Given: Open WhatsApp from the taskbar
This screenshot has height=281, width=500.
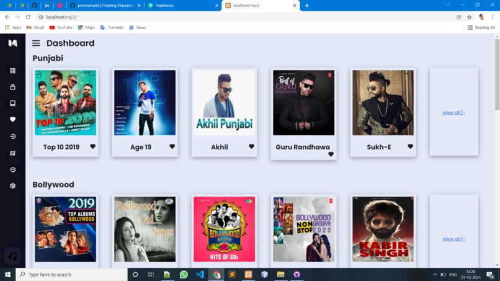Looking at the screenshot, I should (x=184, y=274).
